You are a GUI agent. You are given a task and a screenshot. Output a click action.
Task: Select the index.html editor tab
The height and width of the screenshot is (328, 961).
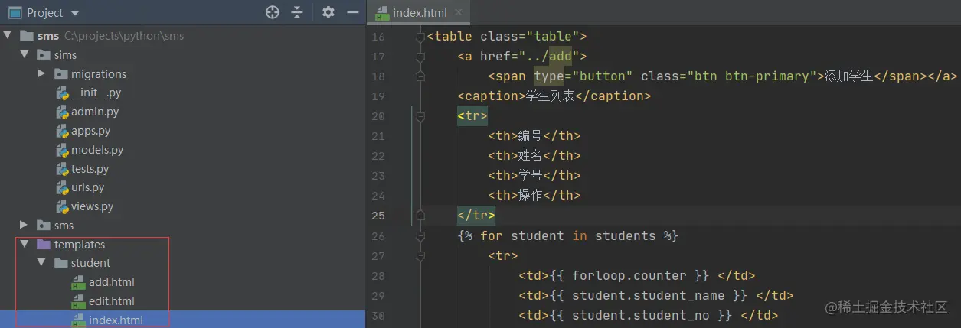point(418,13)
